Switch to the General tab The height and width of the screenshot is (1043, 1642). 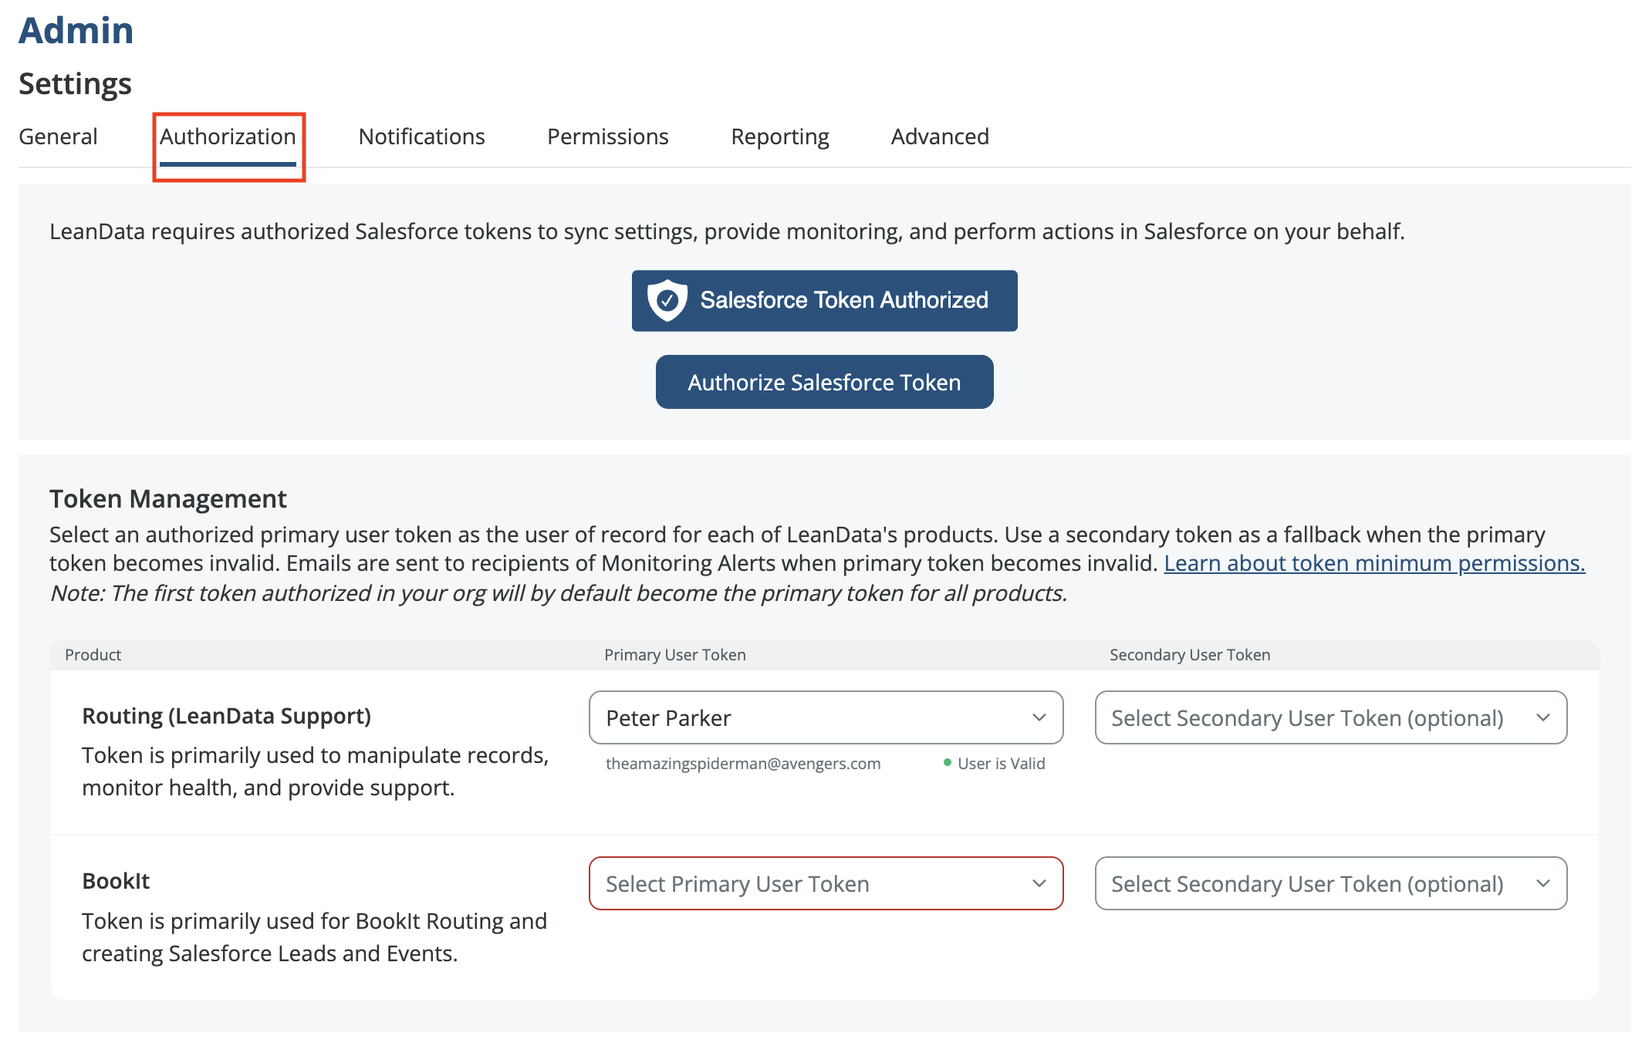(58, 137)
